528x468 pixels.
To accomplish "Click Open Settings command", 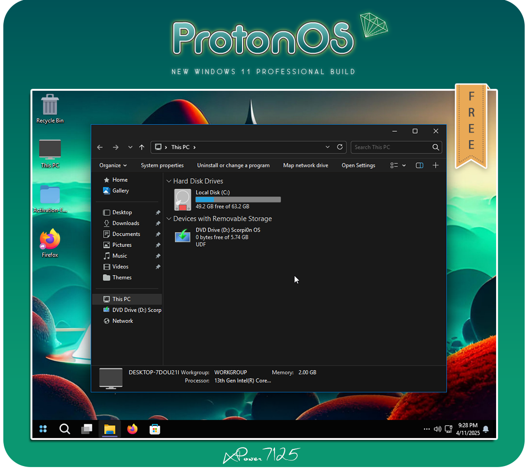I will coord(358,165).
